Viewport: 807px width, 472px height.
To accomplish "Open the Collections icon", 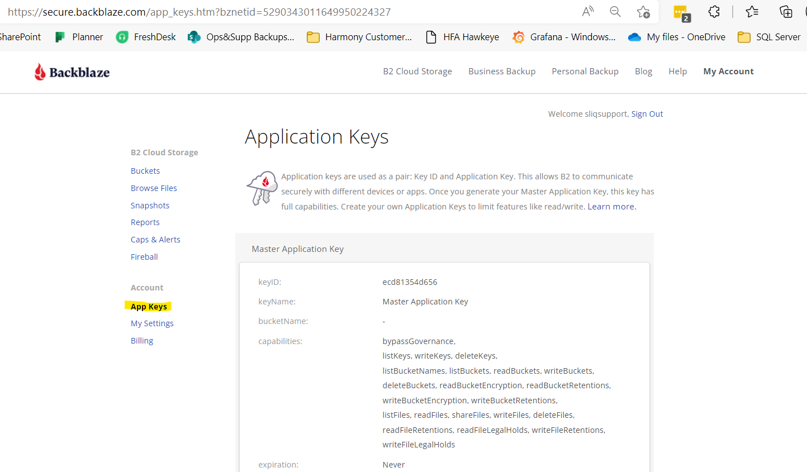I will pos(786,11).
